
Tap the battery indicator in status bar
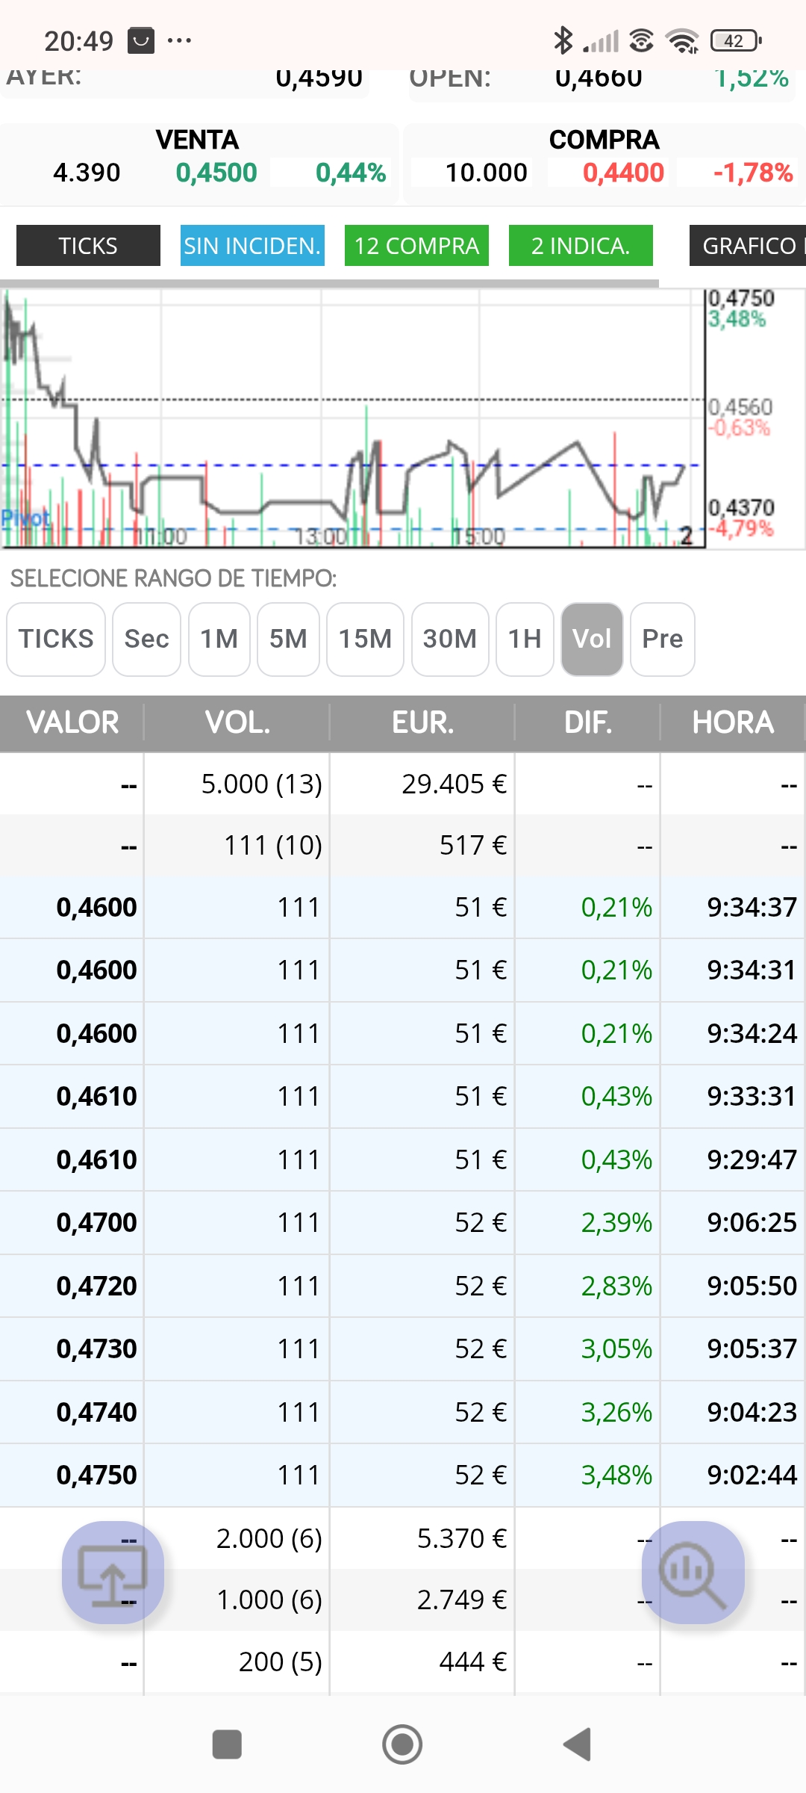point(736,40)
